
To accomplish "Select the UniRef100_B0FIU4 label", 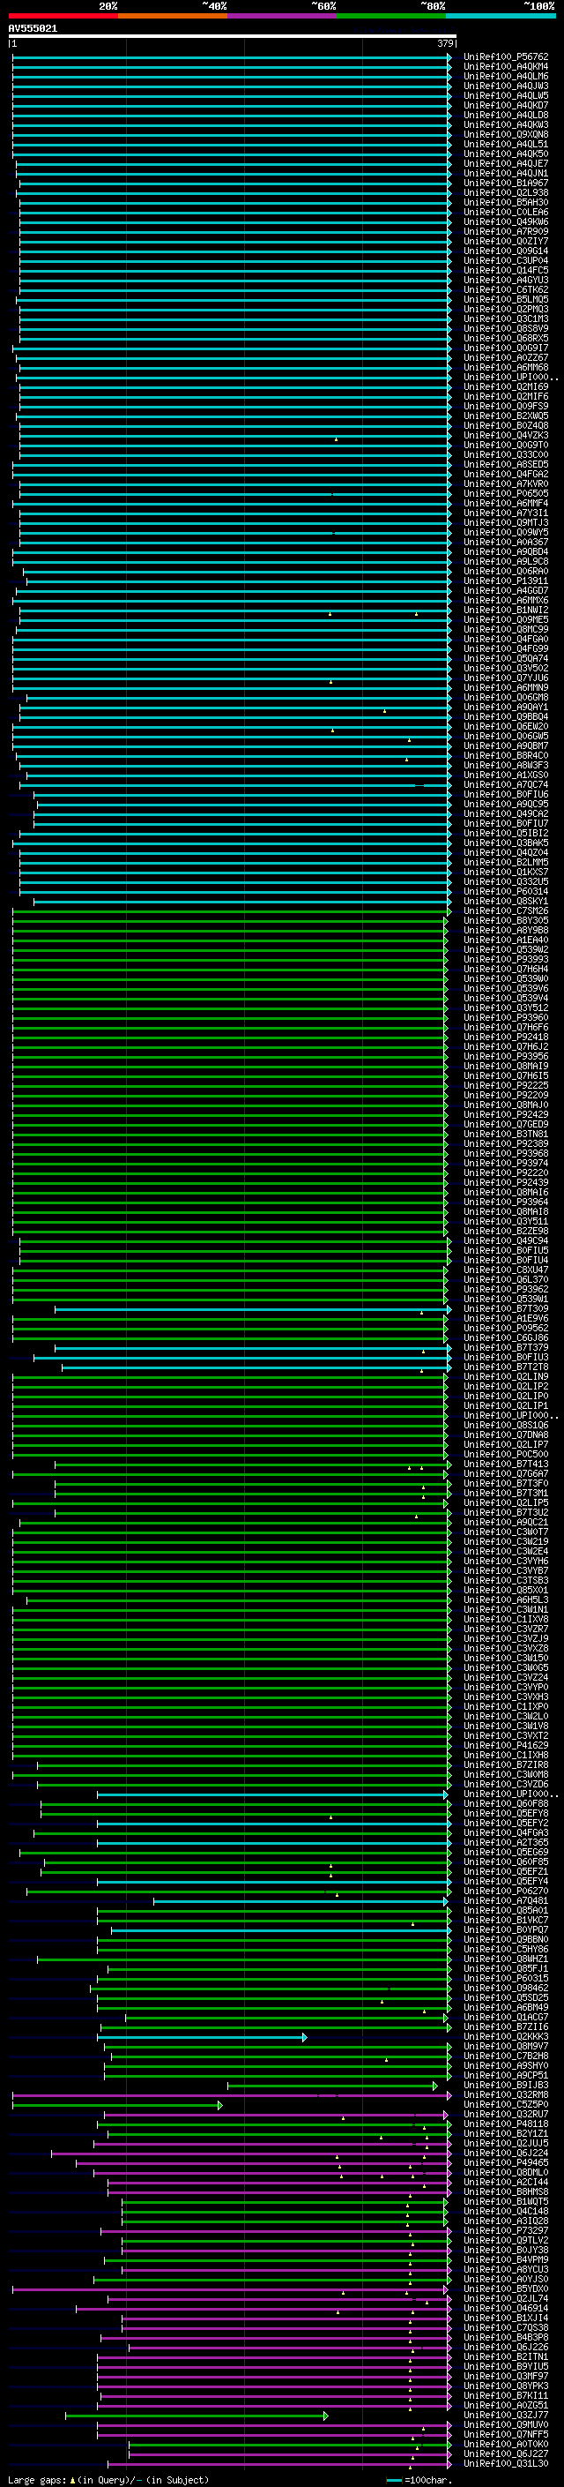I will (506, 1260).
